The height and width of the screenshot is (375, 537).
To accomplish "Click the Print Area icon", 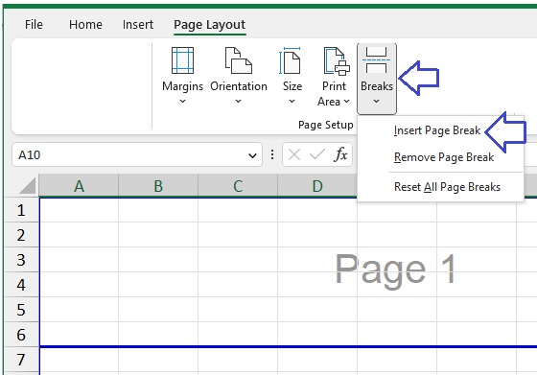I will tap(337, 61).
